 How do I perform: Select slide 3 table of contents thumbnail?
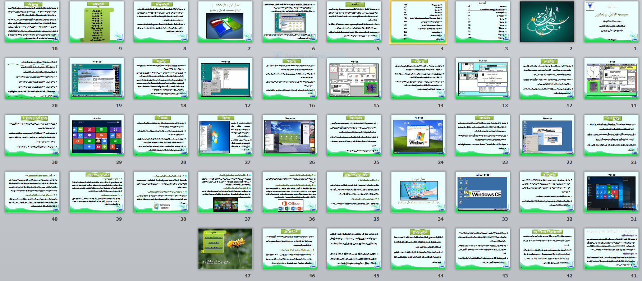pos(482,22)
